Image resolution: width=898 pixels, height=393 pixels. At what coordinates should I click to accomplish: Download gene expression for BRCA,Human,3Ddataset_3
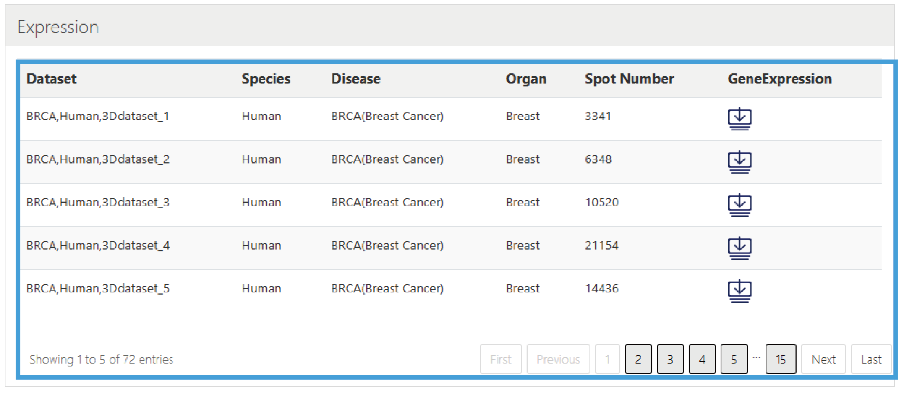(x=739, y=204)
